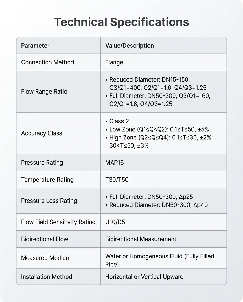This screenshot has height=302, width=243.
Task: Select the Flow Range Ratio label
Action: [x=44, y=92]
